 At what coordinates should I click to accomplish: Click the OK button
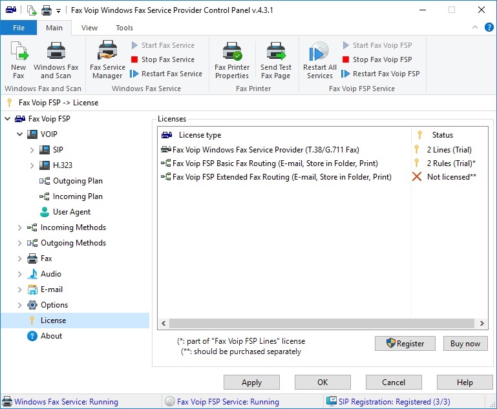323,383
